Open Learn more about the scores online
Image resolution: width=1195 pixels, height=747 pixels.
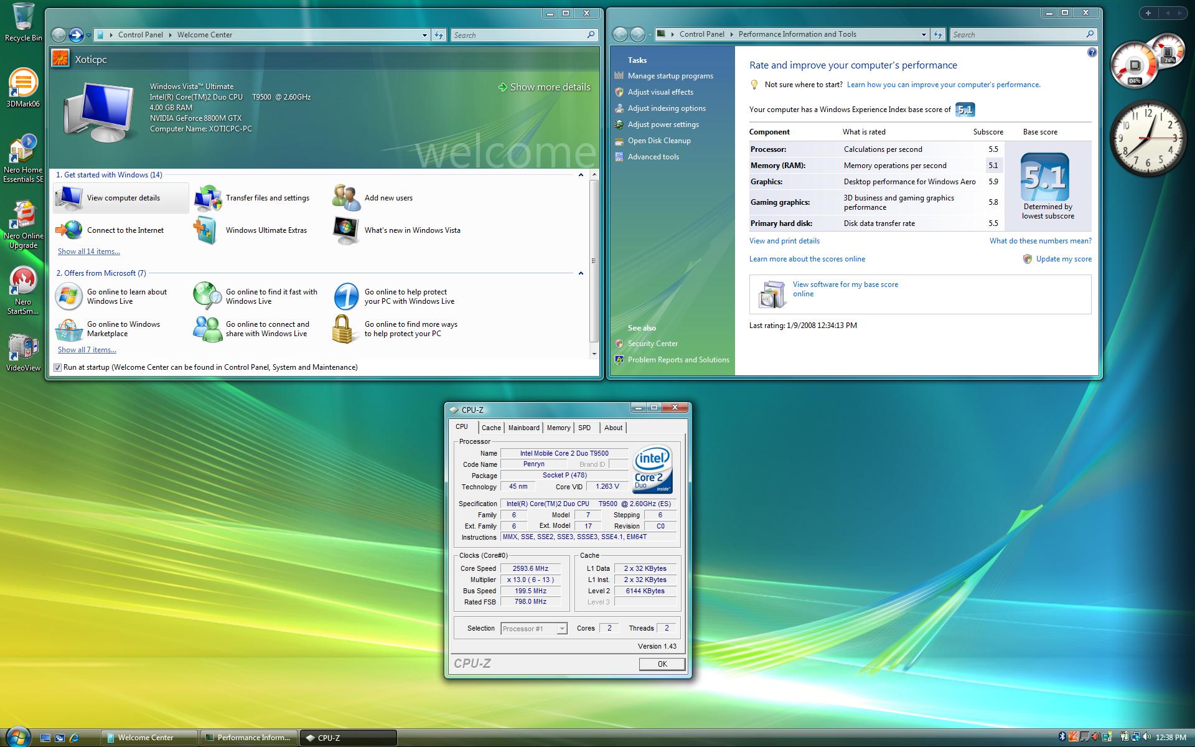pos(807,259)
